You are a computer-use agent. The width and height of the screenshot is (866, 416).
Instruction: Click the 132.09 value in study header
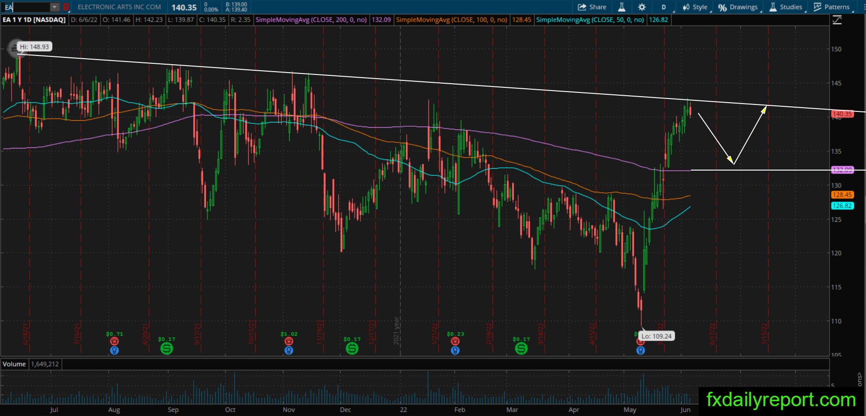pos(381,20)
